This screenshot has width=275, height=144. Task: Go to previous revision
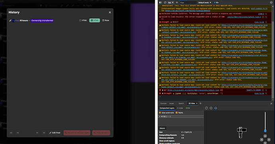[18, 133]
